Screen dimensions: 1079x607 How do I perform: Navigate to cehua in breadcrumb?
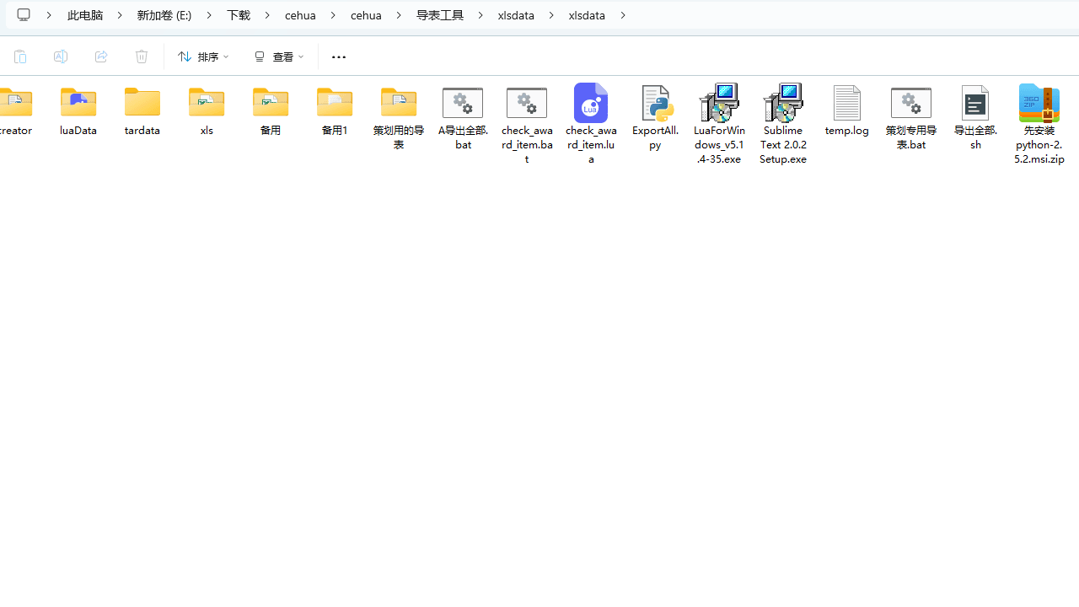pyautogui.click(x=301, y=14)
